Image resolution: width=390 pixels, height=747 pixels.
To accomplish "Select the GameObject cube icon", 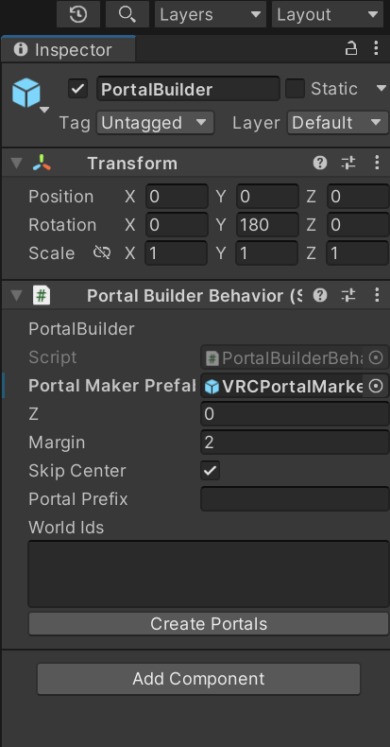I will coord(26,93).
